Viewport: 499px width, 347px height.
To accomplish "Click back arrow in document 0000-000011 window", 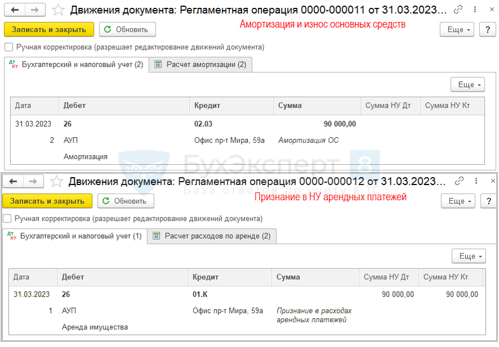I will (15, 10).
